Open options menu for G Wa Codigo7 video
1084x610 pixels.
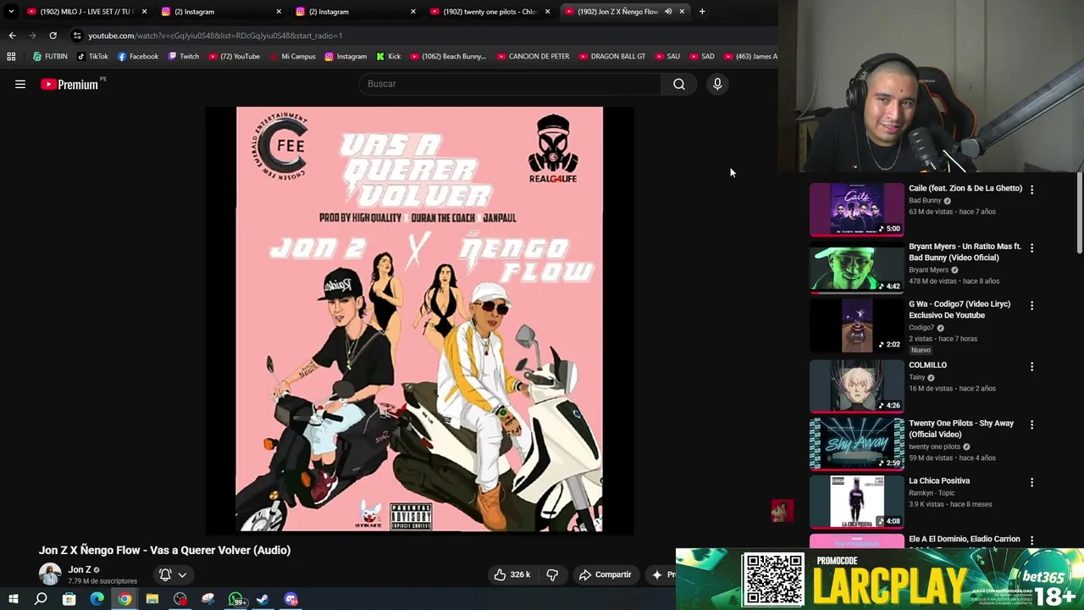[1031, 305]
